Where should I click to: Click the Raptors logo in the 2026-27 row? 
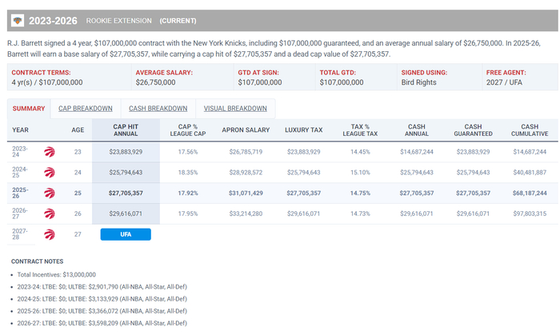tap(50, 213)
